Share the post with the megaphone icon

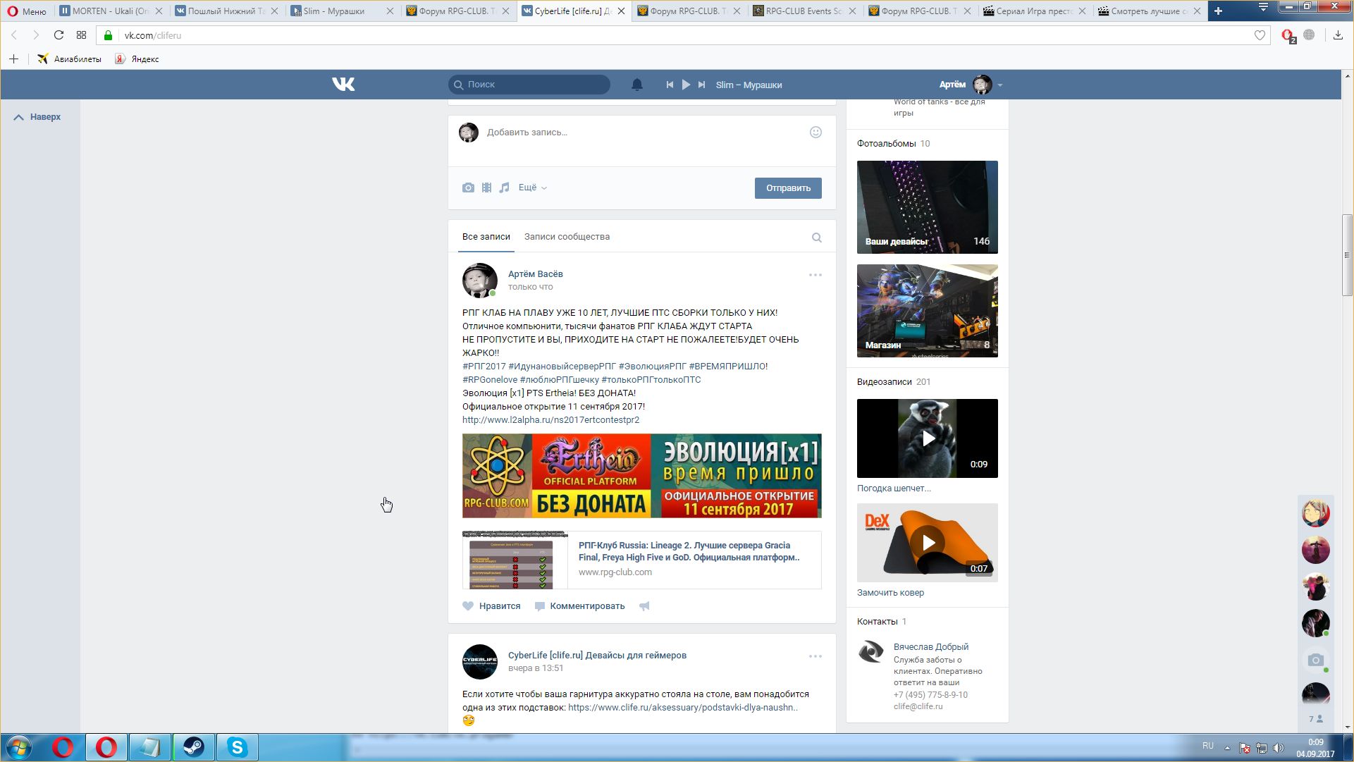tap(644, 606)
